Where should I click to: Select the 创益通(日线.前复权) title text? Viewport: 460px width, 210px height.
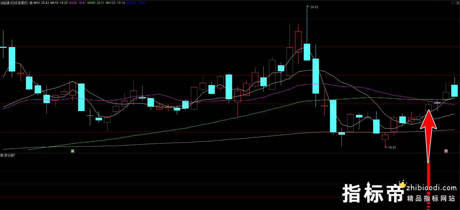(14, 3)
